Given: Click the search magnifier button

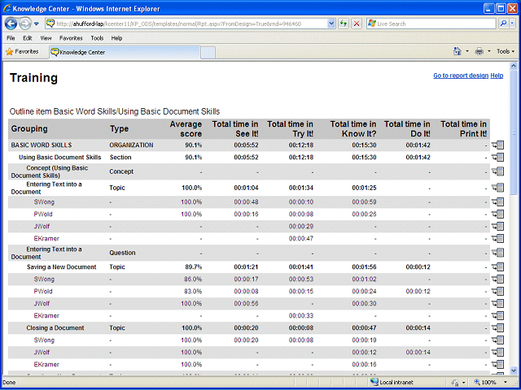Looking at the screenshot, I should (x=503, y=24).
